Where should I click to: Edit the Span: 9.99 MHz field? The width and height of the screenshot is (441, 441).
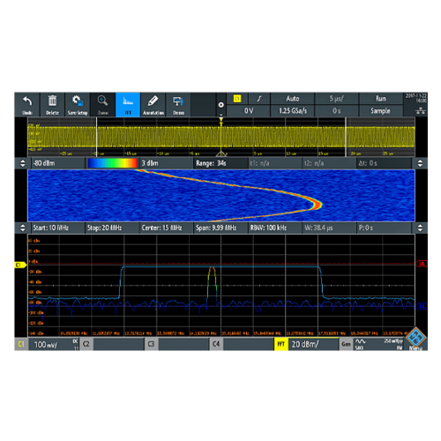pos(220,228)
